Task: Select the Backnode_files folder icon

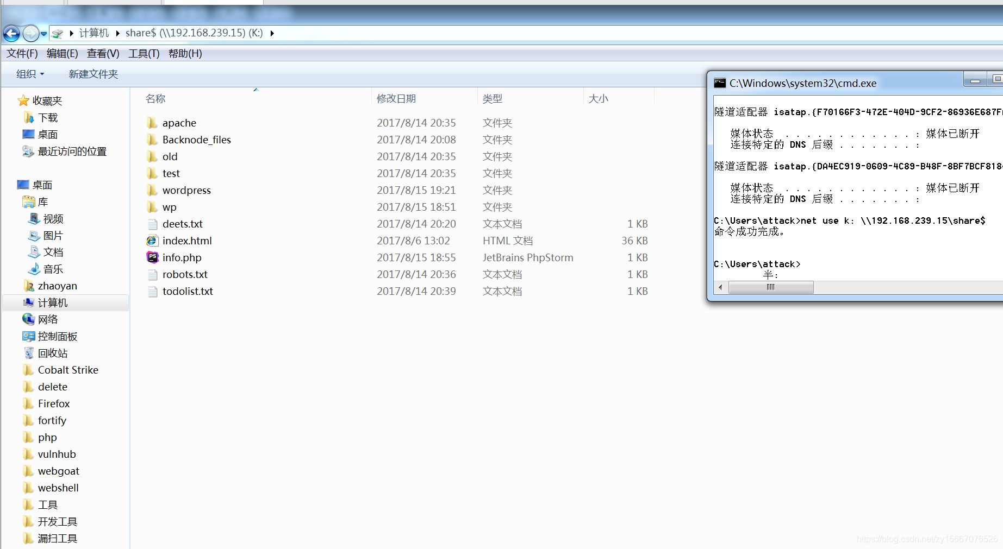Action: click(x=152, y=140)
